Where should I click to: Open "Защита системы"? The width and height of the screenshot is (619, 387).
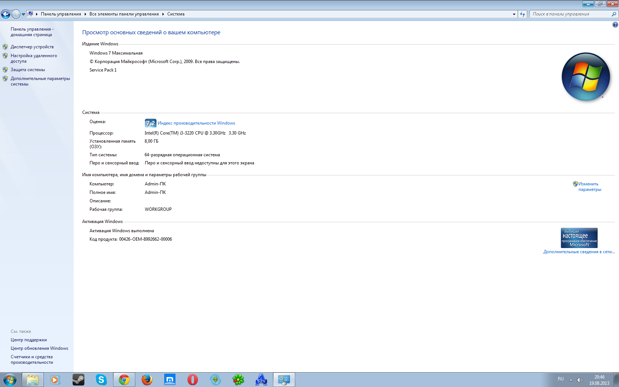[x=28, y=70]
